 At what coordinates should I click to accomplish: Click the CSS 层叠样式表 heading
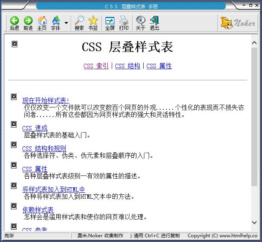[x=127, y=47]
